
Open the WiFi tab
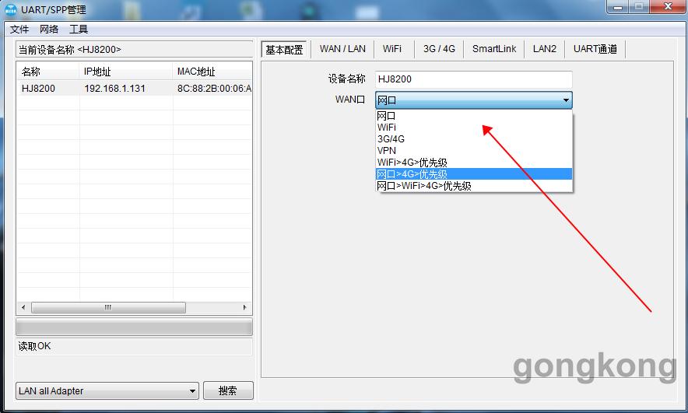pyautogui.click(x=391, y=49)
